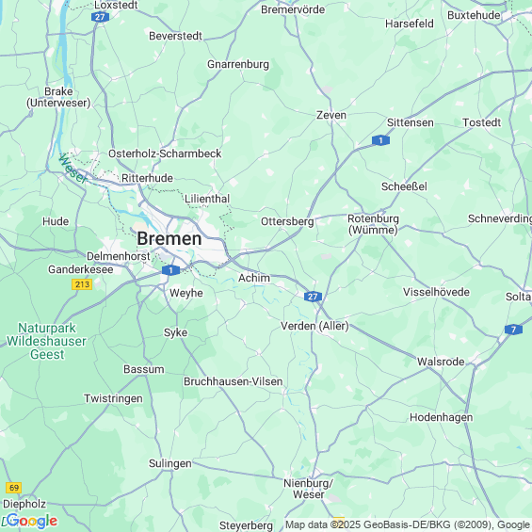532x532 pixels.
Task: Click the yellow 69 road shield
Action: pos(14,488)
